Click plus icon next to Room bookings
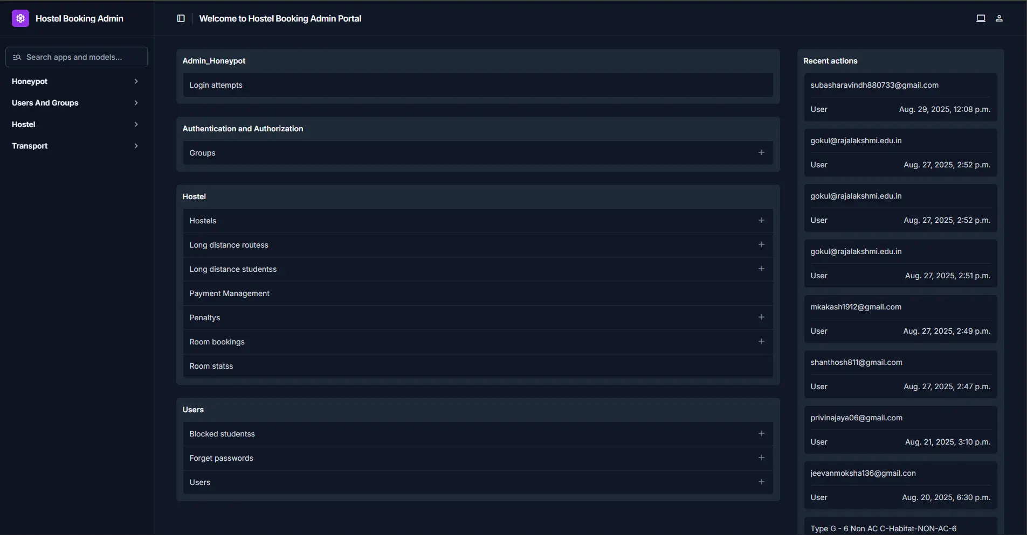 (761, 342)
